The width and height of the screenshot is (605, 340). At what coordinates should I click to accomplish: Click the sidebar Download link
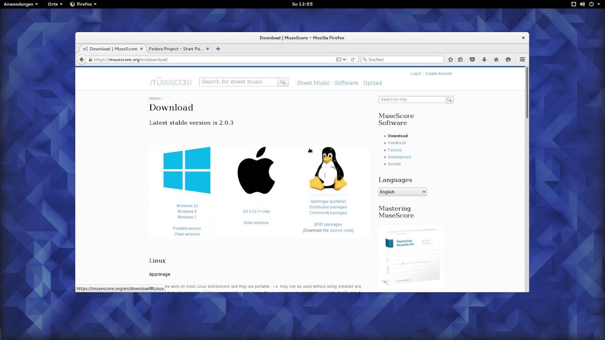tap(398, 136)
